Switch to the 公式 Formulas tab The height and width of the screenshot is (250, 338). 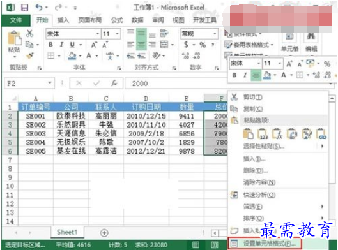[117, 20]
